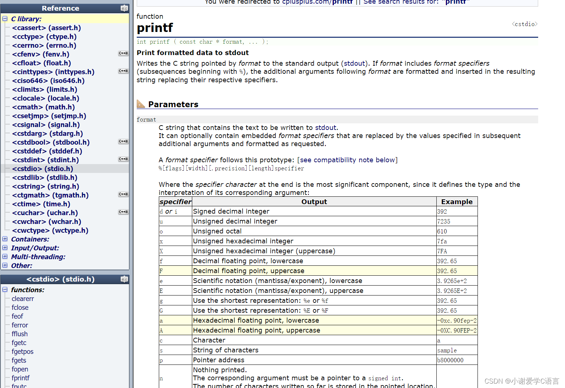Click the 'Unsigned octal' table cell

tap(314, 231)
